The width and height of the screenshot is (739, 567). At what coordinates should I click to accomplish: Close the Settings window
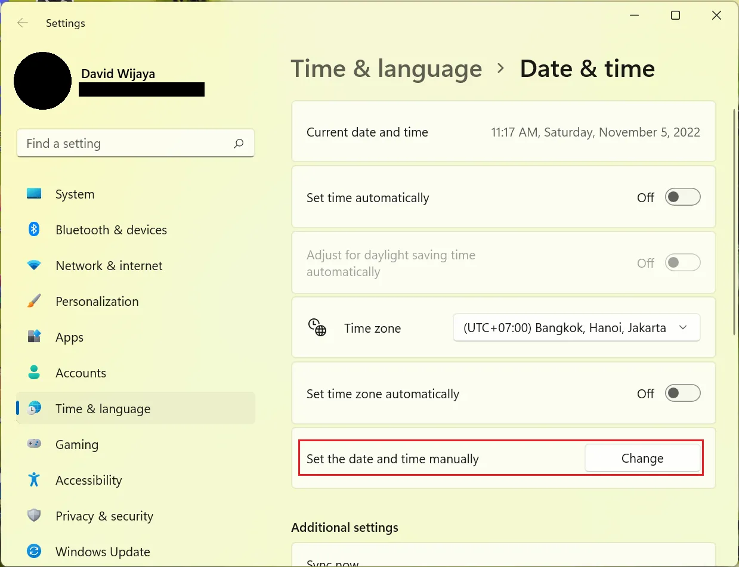(x=717, y=16)
